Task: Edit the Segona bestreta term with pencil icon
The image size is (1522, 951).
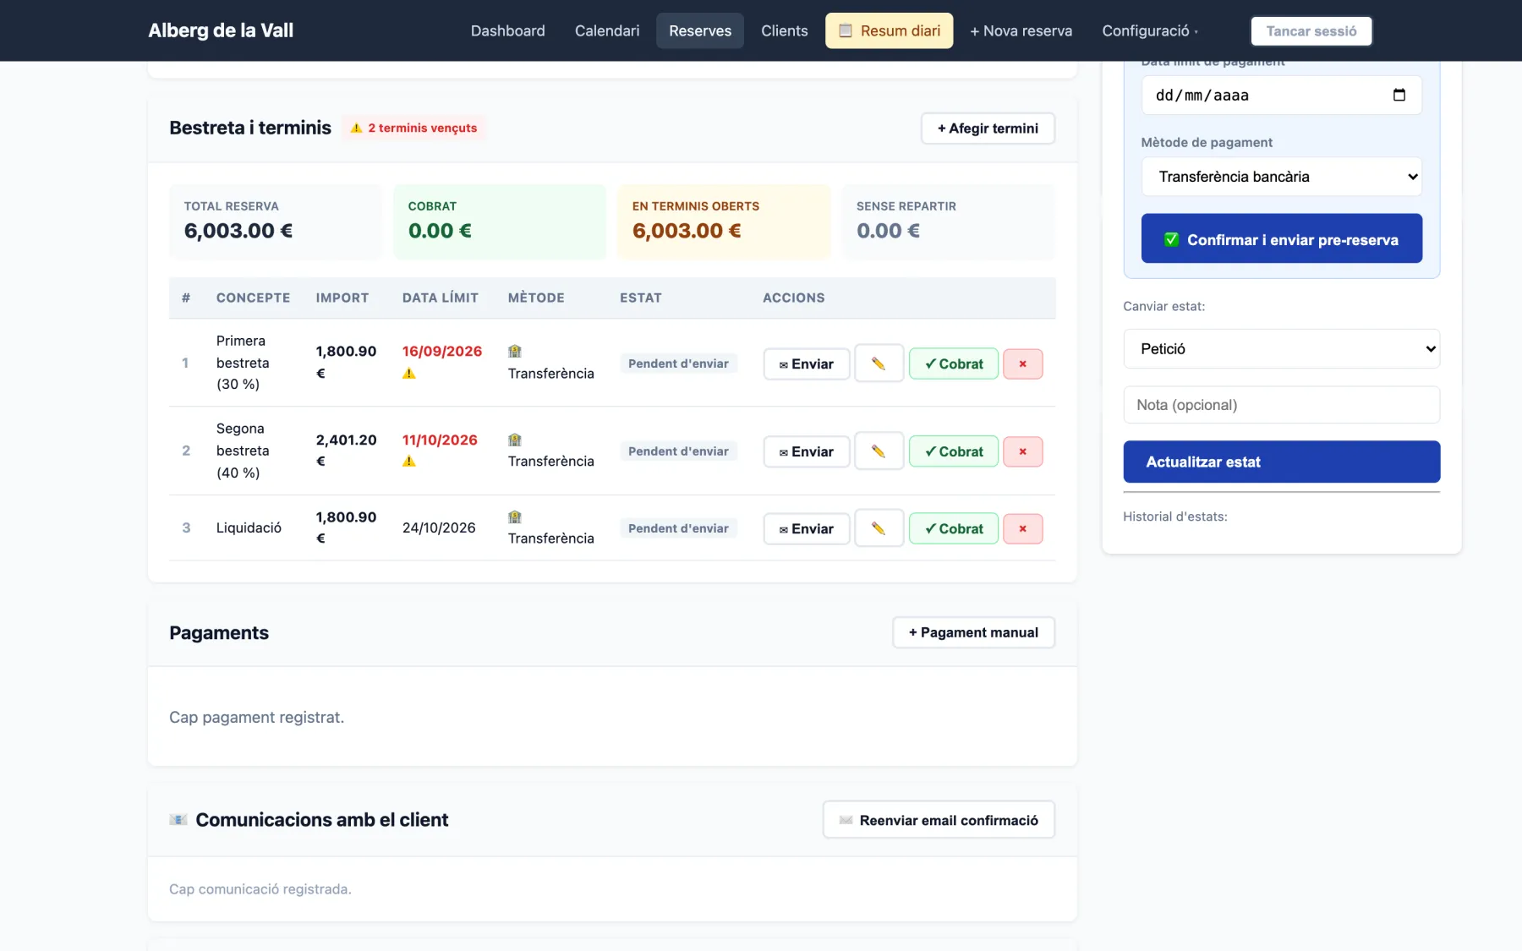Action: pos(879,451)
